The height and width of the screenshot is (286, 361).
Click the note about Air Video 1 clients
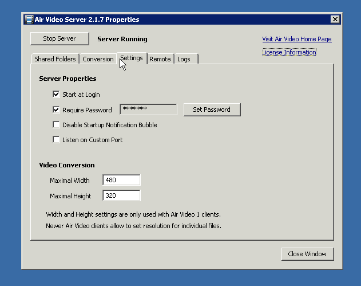[133, 214]
